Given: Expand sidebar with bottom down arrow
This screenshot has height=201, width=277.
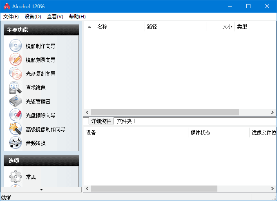Looking at the screenshot, I should [41, 190].
